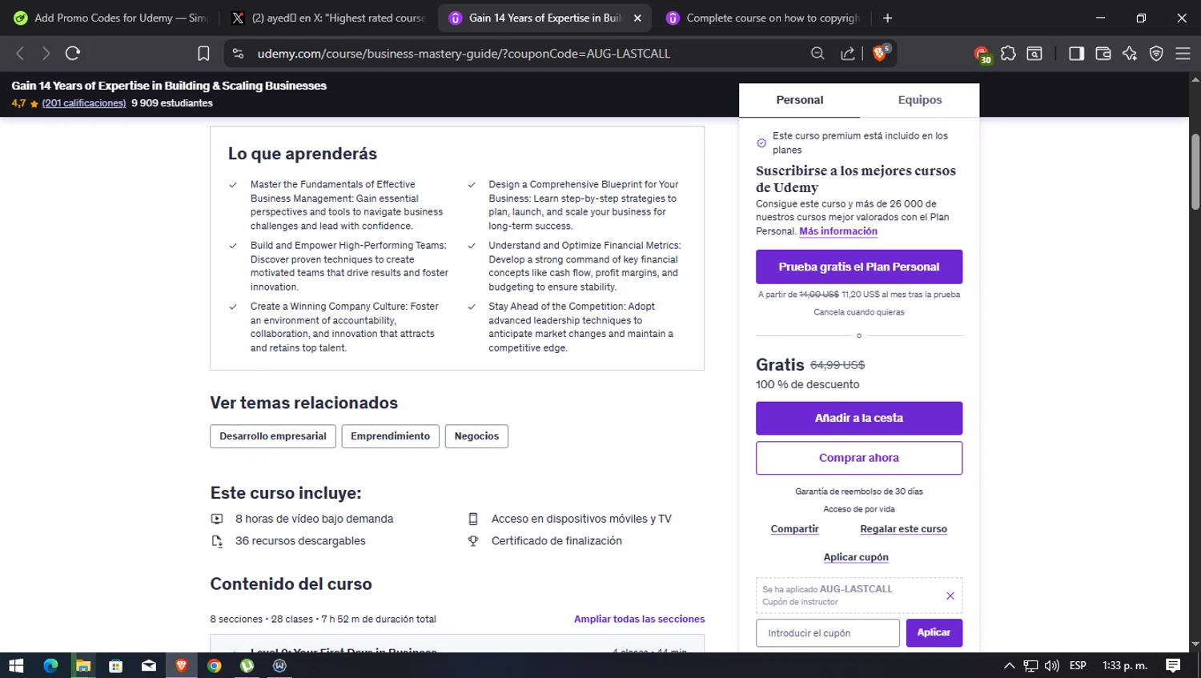Open the WordPress taskbar icon
The image size is (1201, 678).
point(279,665)
